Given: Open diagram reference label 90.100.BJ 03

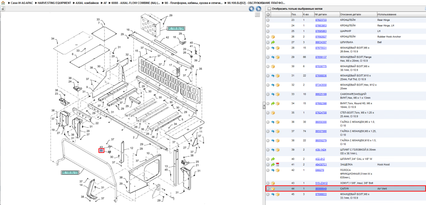Looking at the screenshot, I should (x=70, y=172).
